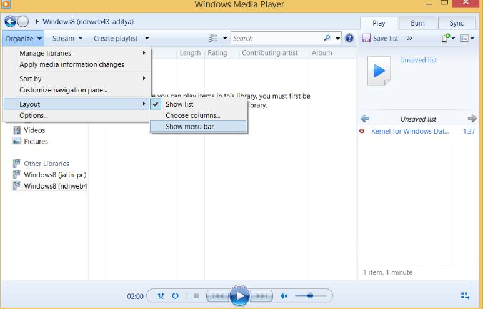The image size is (483, 309).
Task: Open the Organize dropdown
Action: [23, 39]
